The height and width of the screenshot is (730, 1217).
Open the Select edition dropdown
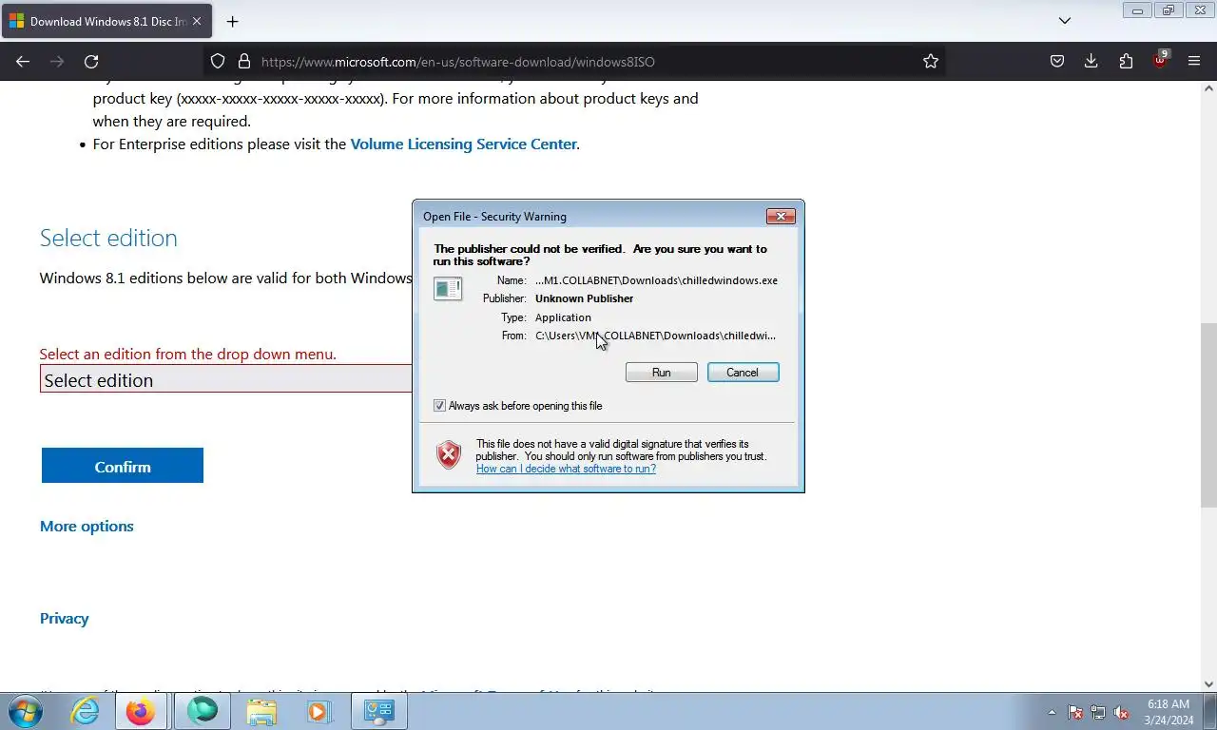(x=226, y=379)
